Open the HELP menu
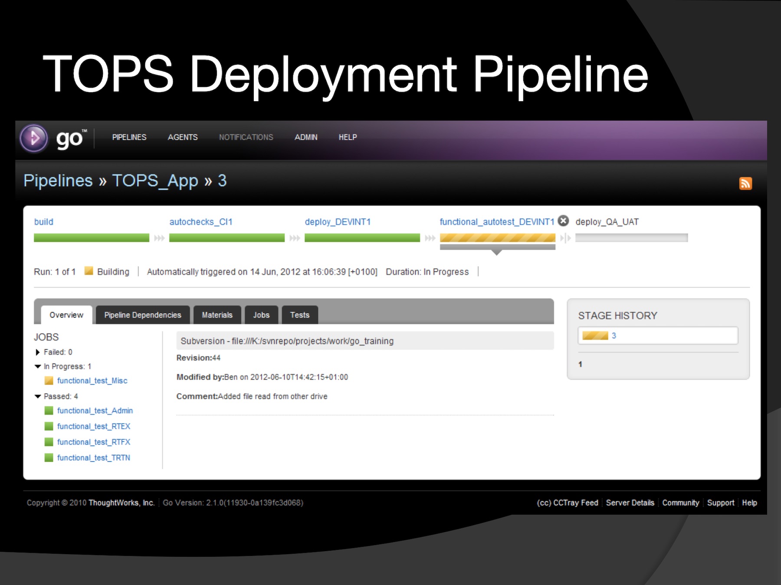This screenshot has height=585, width=781. point(348,137)
